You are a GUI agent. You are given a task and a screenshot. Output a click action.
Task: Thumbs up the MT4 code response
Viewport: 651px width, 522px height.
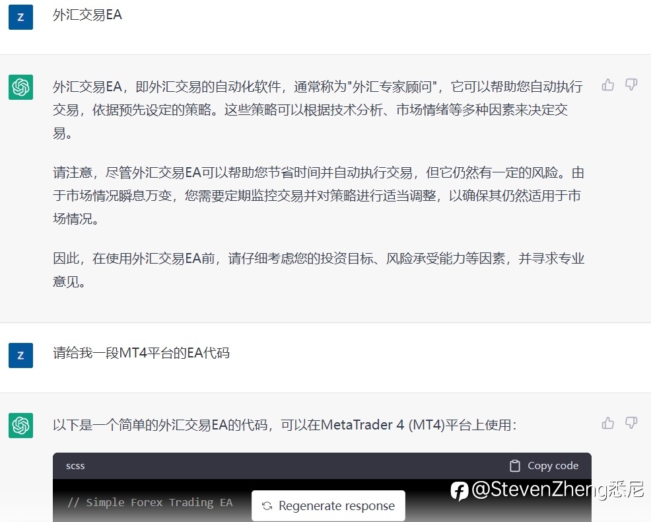(x=608, y=423)
